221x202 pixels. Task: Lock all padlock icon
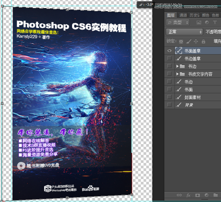[x=203, y=41]
